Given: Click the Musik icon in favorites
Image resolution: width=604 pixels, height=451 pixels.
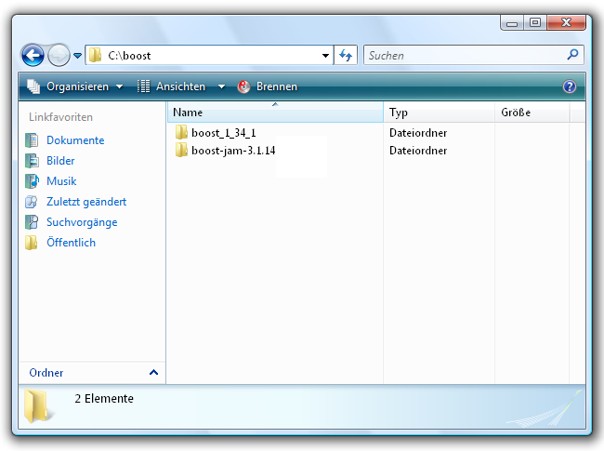Looking at the screenshot, I should [32, 181].
